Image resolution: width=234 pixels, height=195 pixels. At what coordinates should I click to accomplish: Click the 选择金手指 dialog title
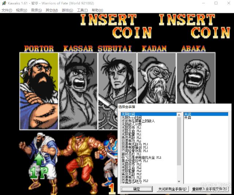point(127,107)
